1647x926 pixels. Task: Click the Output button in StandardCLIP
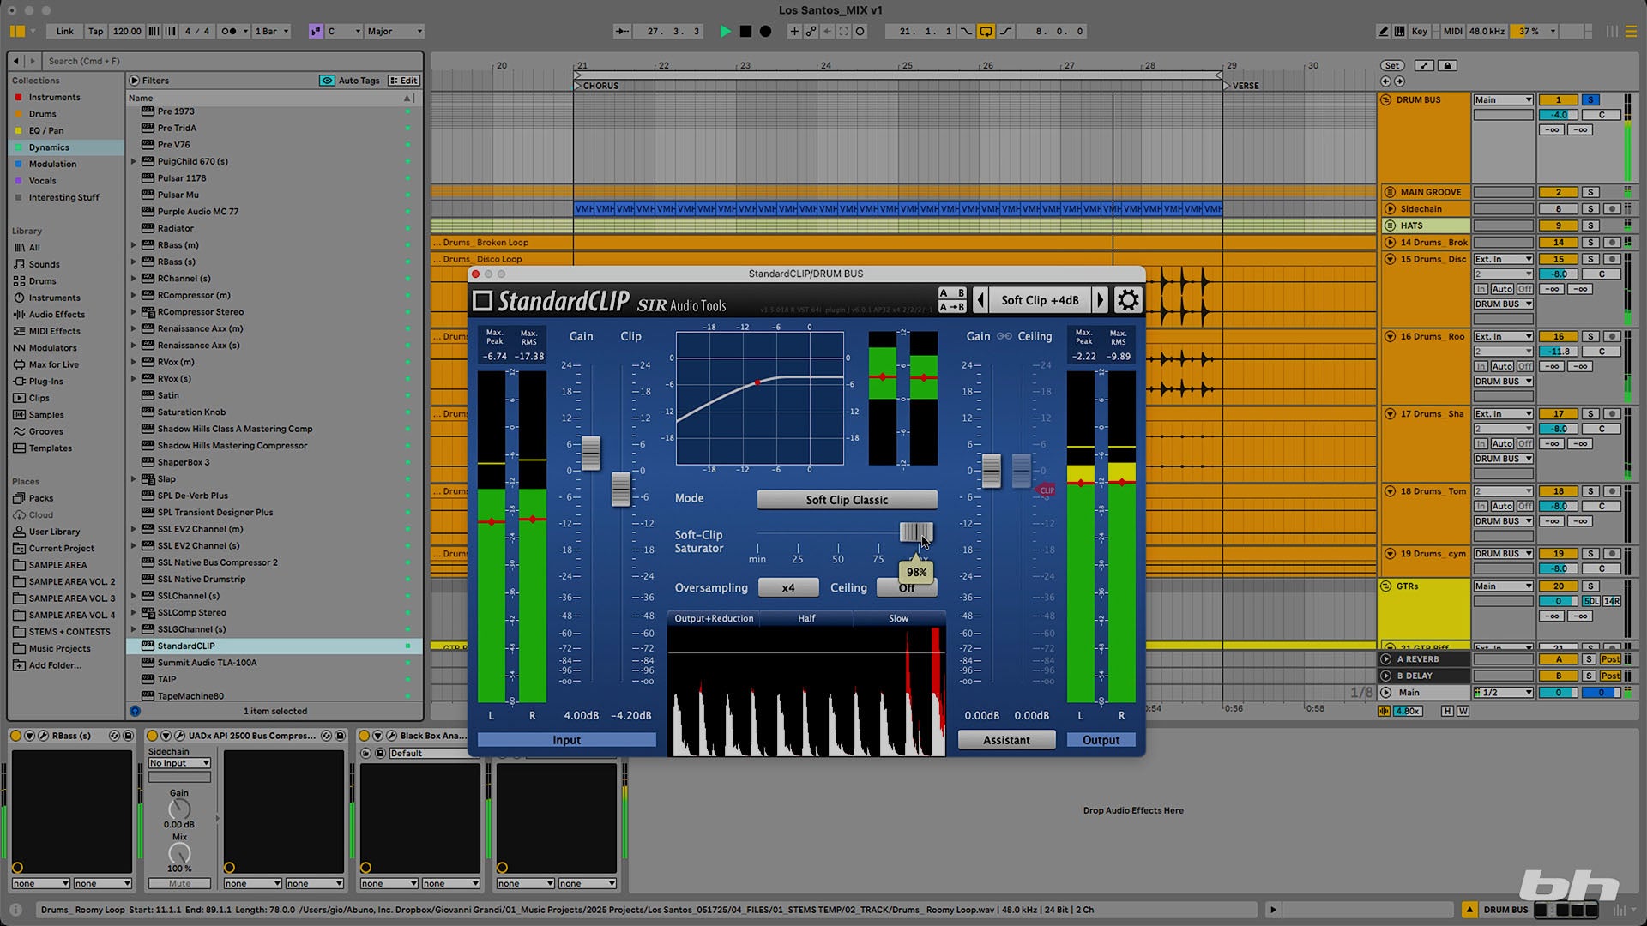1101,740
